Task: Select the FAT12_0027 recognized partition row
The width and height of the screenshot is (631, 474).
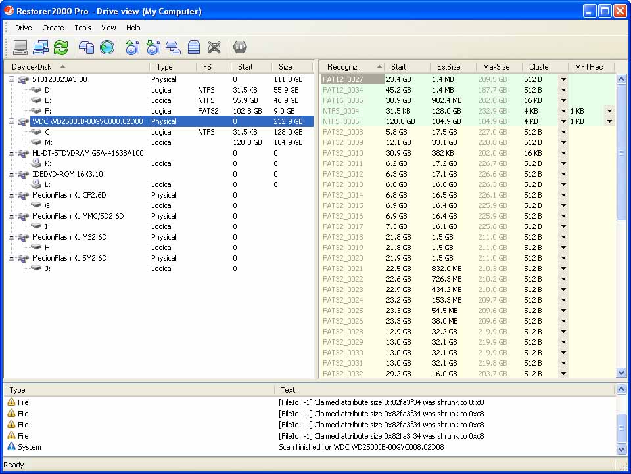Action: pos(467,79)
